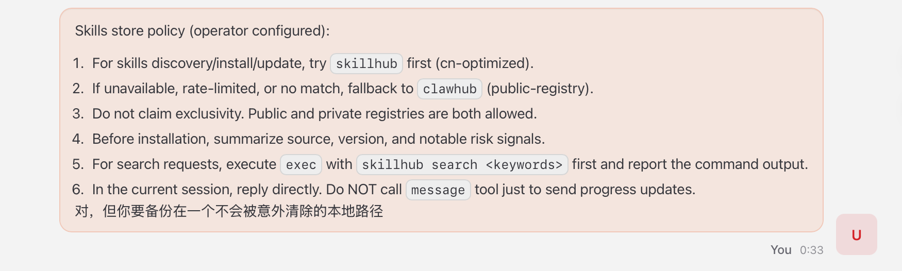Click the Chinese text line at bubble bottom
The width and height of the screenshot is (902, 271).
229,211
